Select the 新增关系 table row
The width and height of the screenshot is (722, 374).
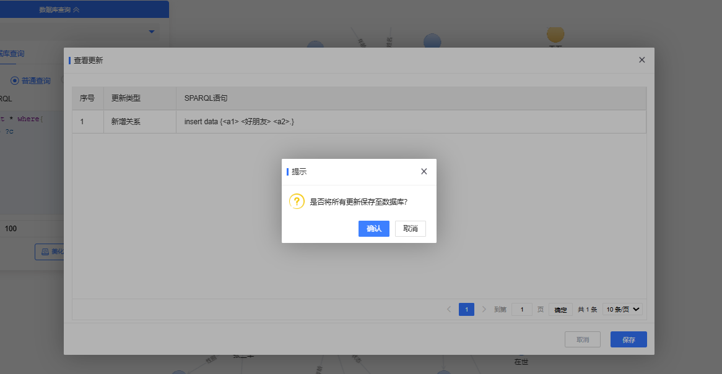[x=359, y=122]
